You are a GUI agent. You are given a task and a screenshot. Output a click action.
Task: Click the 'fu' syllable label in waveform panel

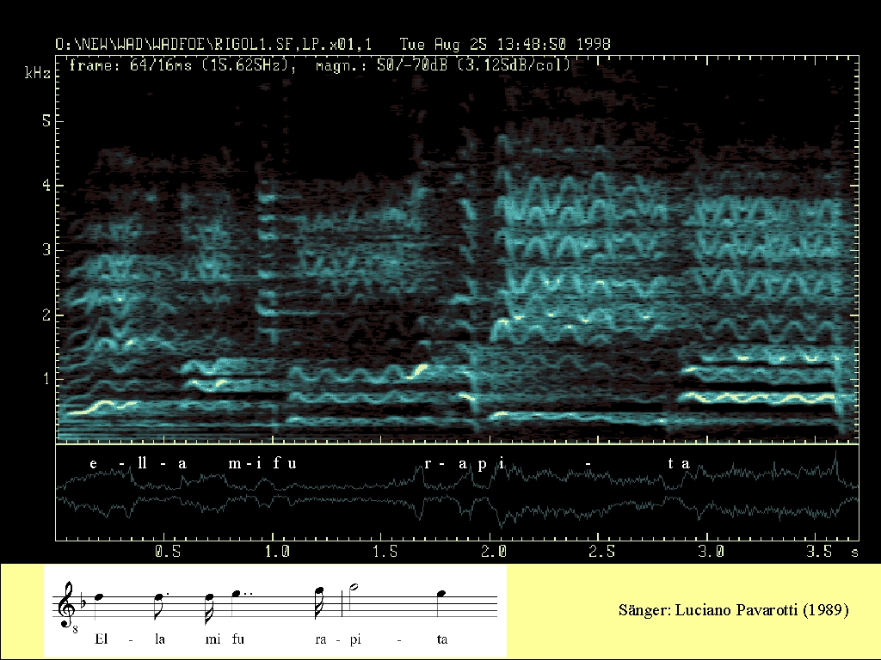tap(287, 463)
